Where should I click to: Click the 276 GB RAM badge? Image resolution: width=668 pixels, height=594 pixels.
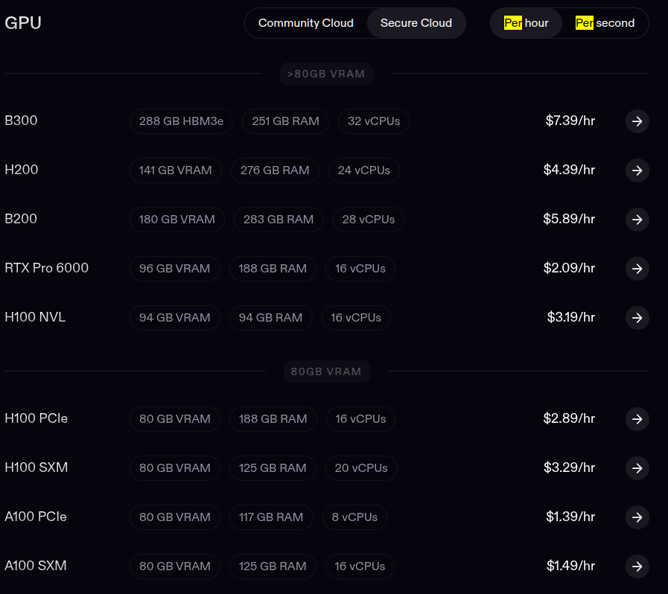pos(275,170)
